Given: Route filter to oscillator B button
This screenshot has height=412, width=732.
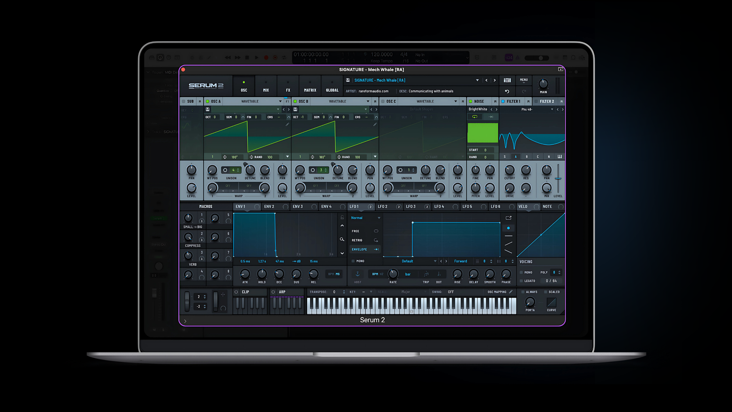Looking at the screenshot, I should [527, 157].
